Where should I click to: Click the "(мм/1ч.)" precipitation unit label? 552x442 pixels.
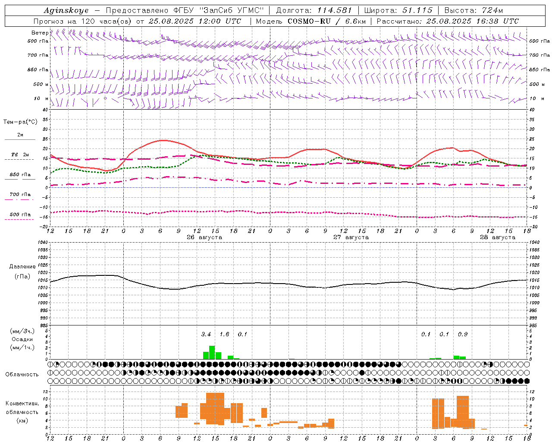click(x=22, y=347)
